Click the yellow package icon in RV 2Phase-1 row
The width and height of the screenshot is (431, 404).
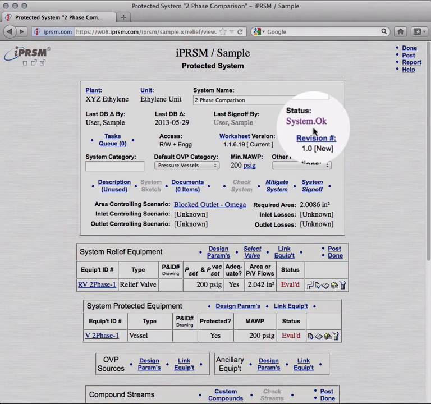[x=334, y=285]
